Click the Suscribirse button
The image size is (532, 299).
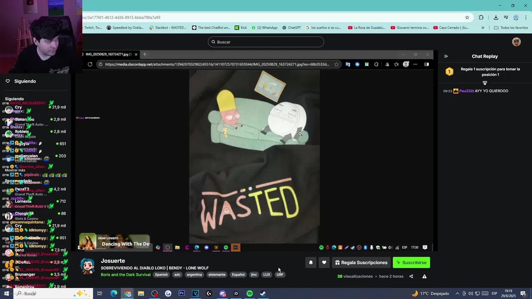[x=411, y=262]
